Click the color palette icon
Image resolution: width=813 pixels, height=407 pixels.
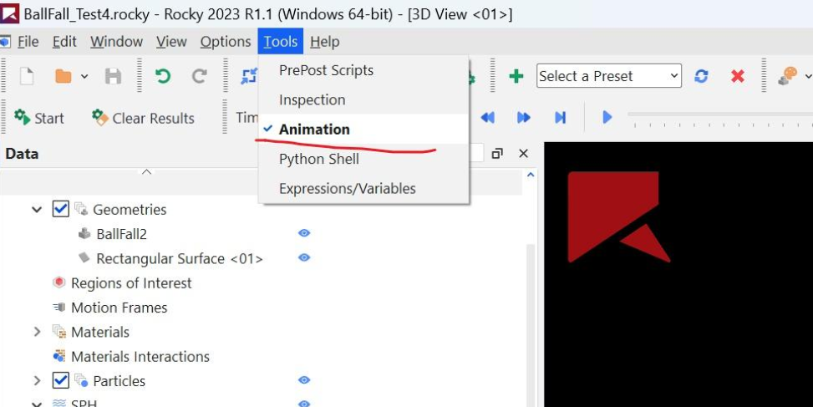click(787, 76)
